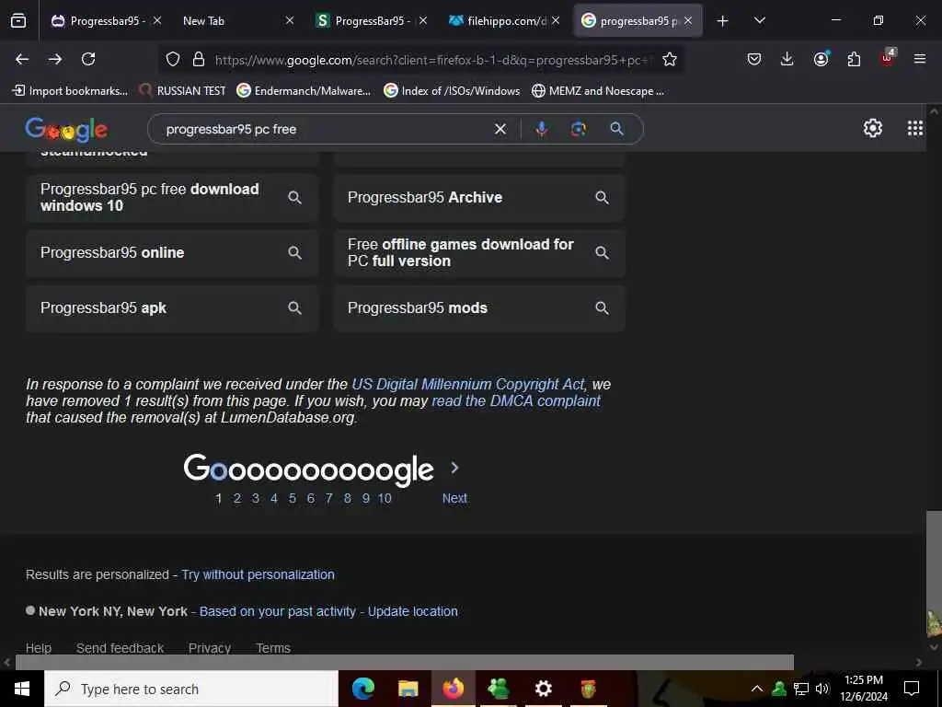Open Firefox tracking protection shield
Viewport: 942px width, 707px height.
click(x=173, y=60)
